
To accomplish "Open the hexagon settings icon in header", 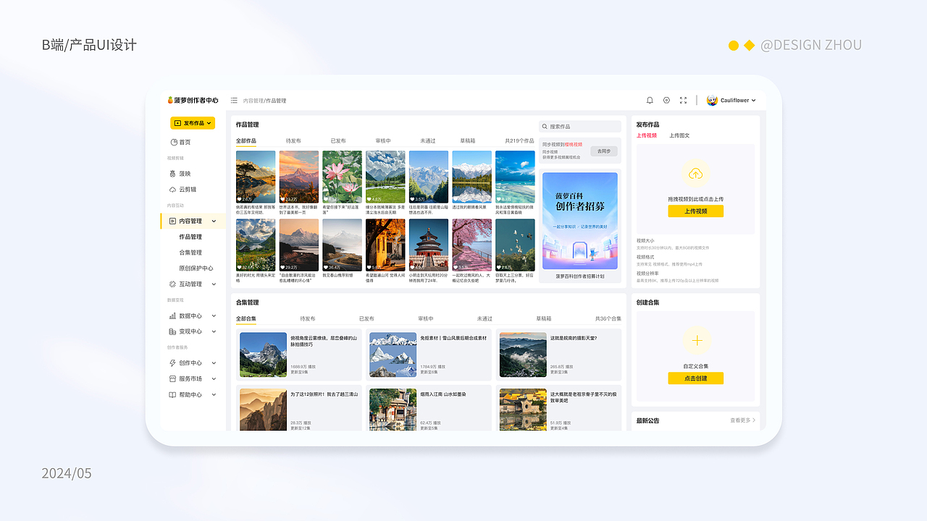I will click(x=666, y=101).
